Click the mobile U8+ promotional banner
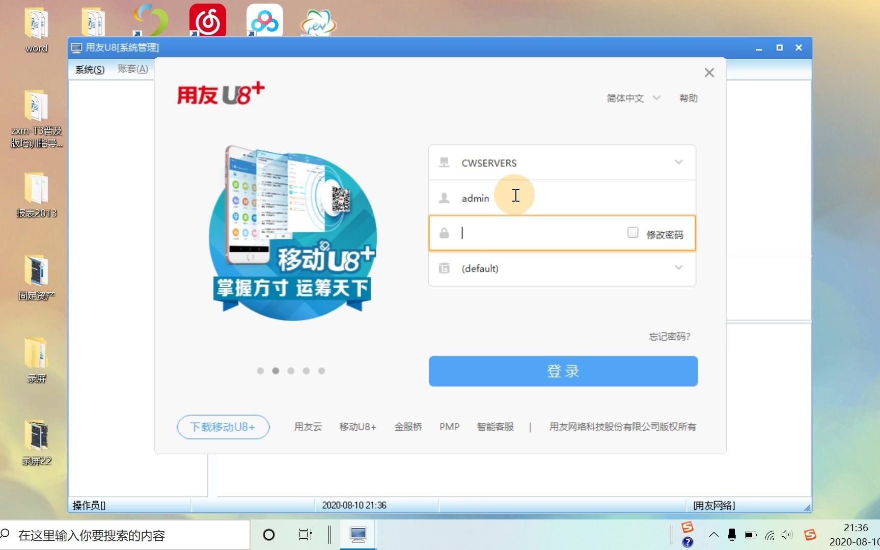 [293, 233]
